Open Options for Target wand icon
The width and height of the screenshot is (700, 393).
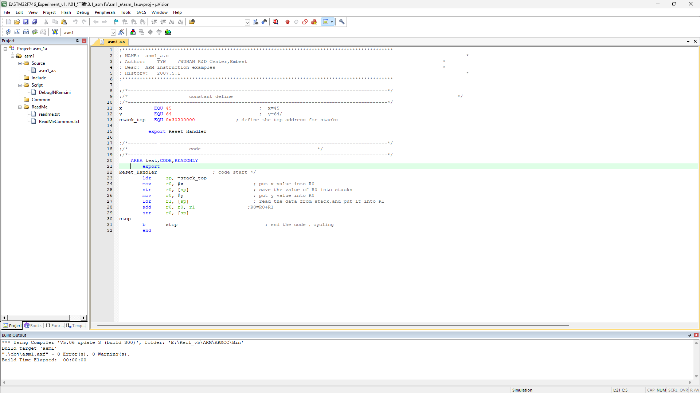click(x=121, y=32)
